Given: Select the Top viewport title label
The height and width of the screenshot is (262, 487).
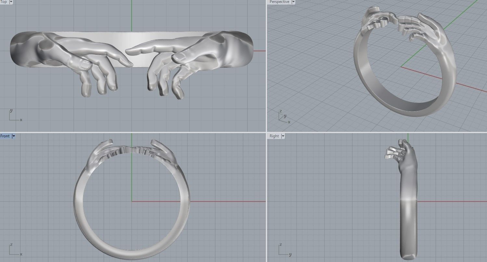Looking at the screenshot, I should pos(4,2).
